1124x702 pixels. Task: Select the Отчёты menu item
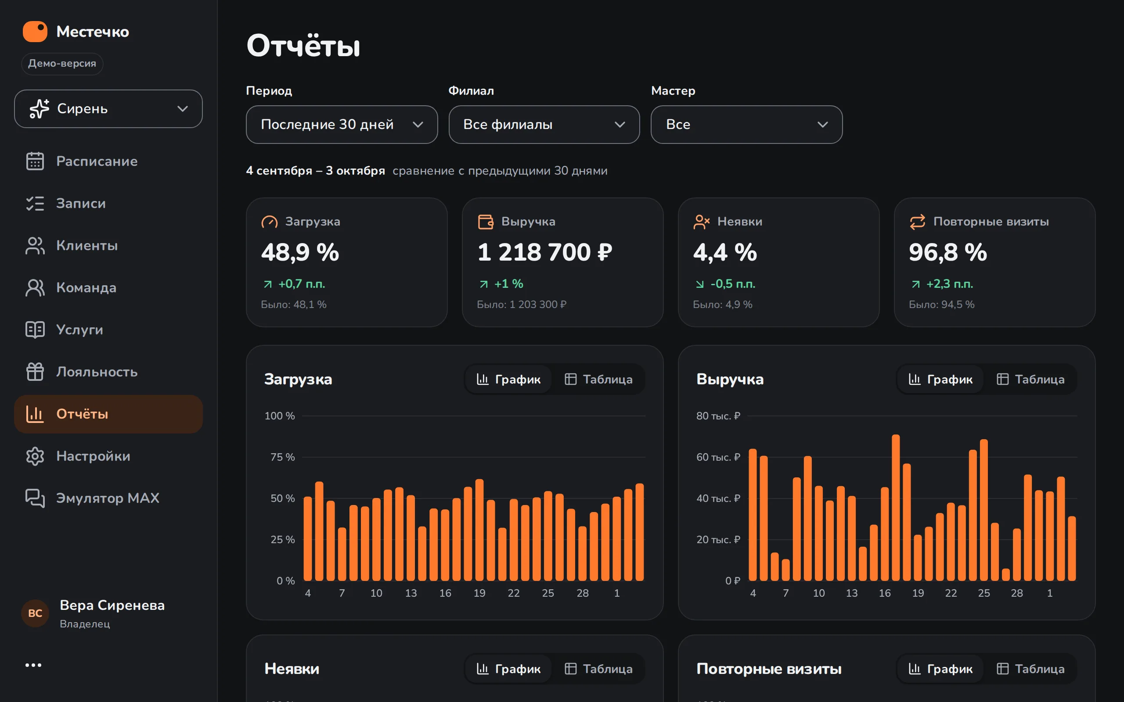click(108, 414)
